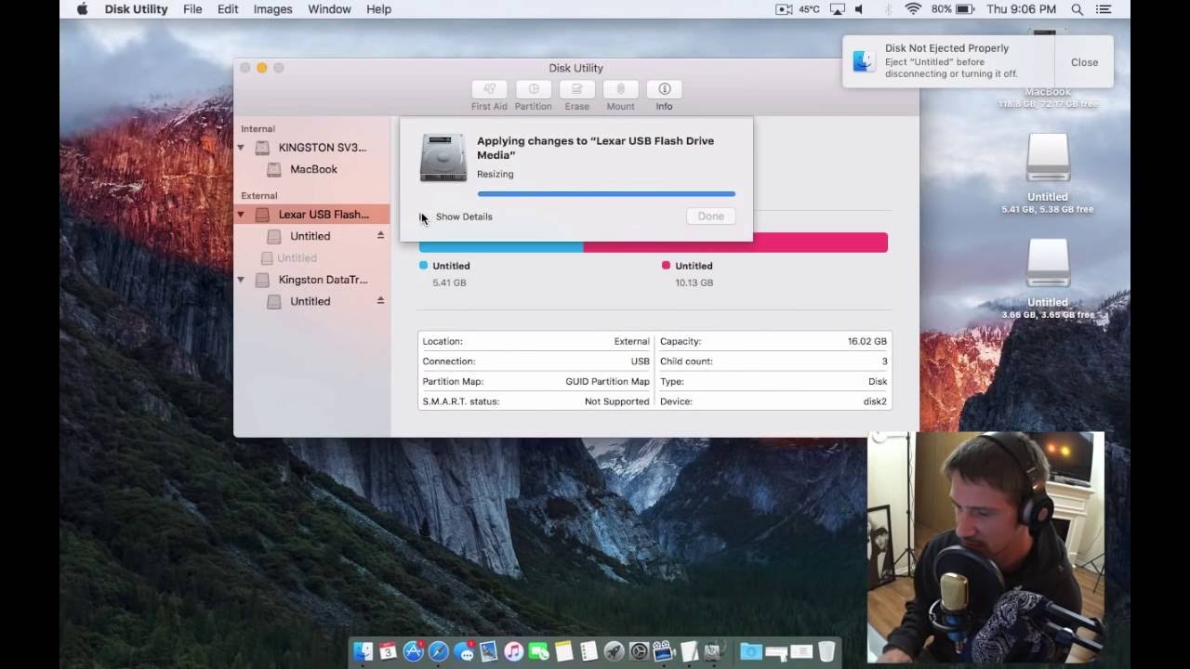This screenshot has height=669, width=1190.
Task: Open FaceTime from the Dock
Action: coord(538,651)
